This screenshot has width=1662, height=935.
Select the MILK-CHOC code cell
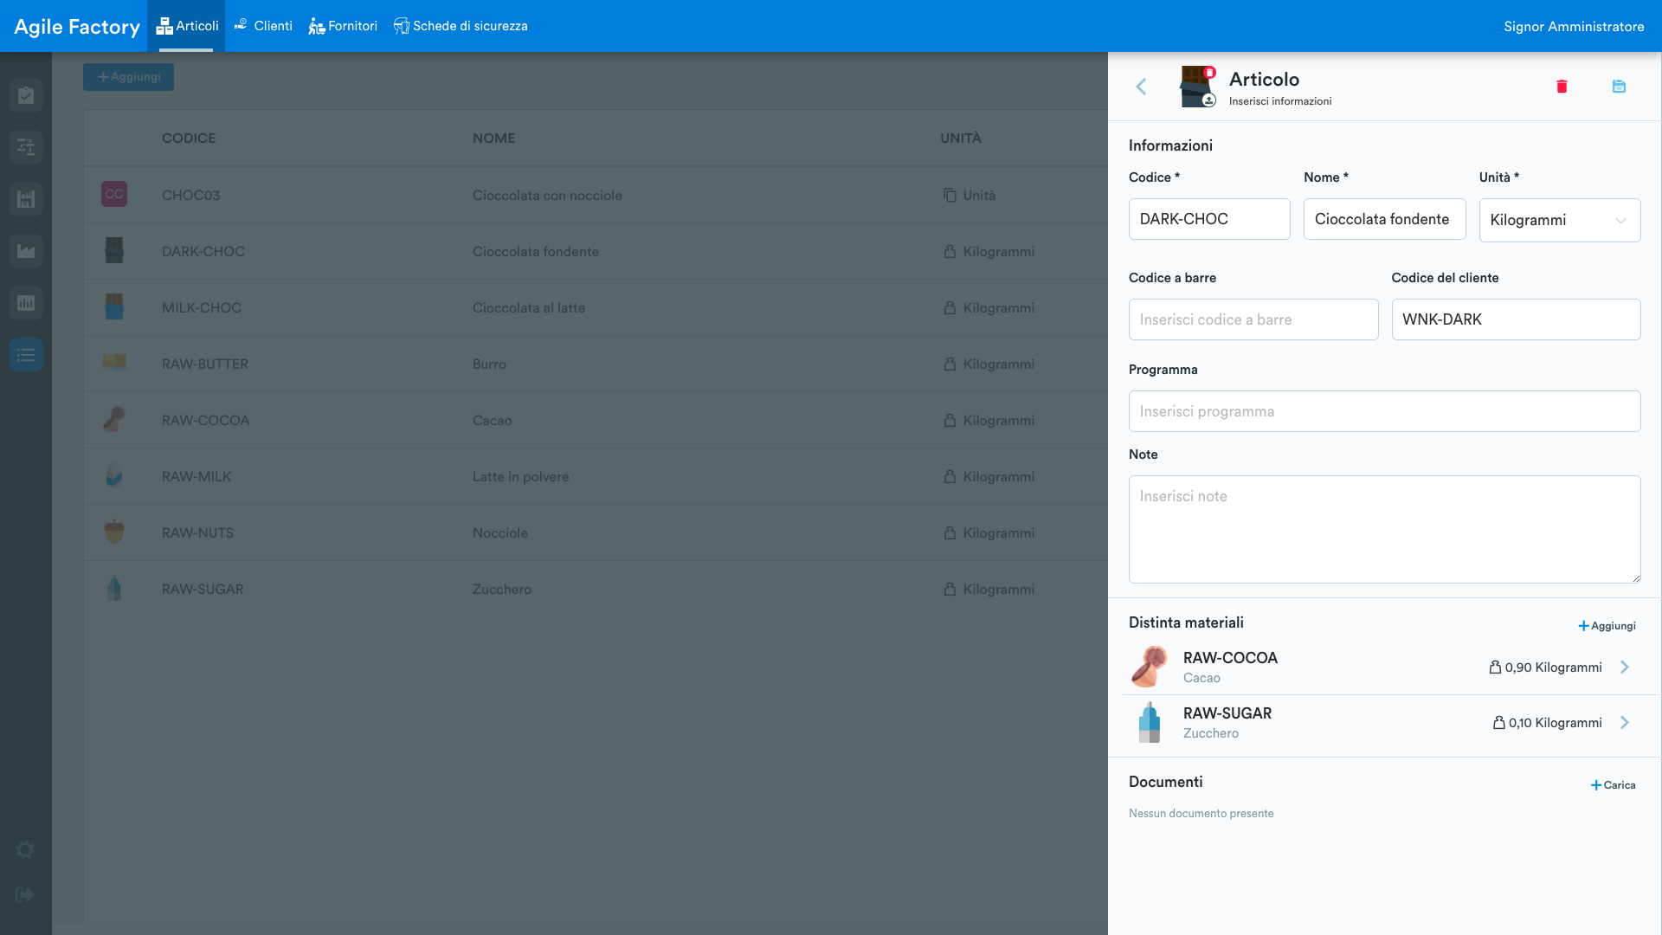pyautogui.click(x=201, y=307)
